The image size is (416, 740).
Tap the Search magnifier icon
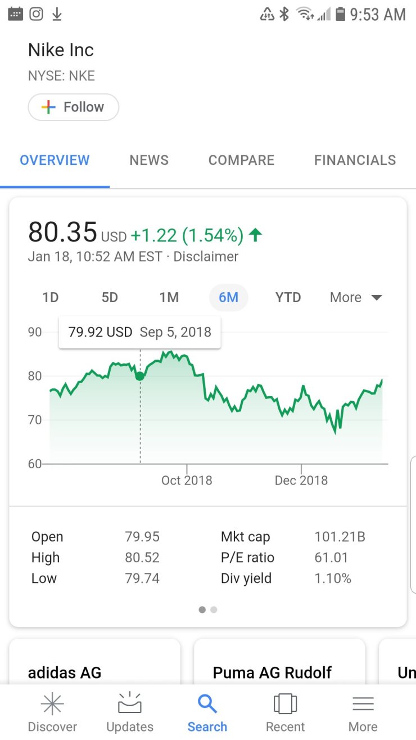pos(207,703)
